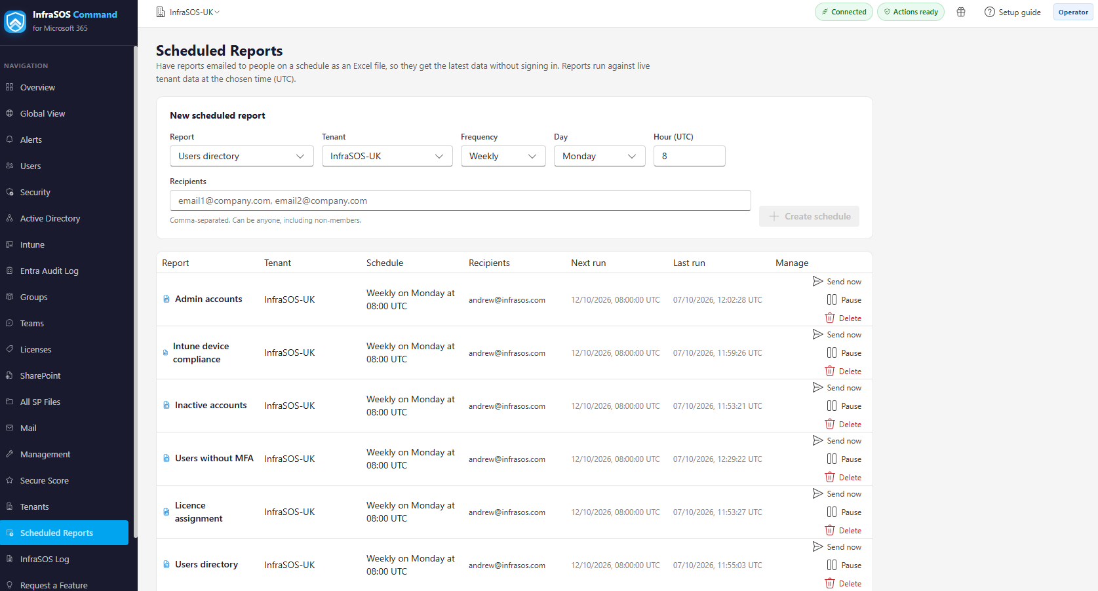This screenshot has height=591, width=1098.
Task: Click the All SP Files sidebar icon
Action: pyautogui.click(x=9, y=402)
